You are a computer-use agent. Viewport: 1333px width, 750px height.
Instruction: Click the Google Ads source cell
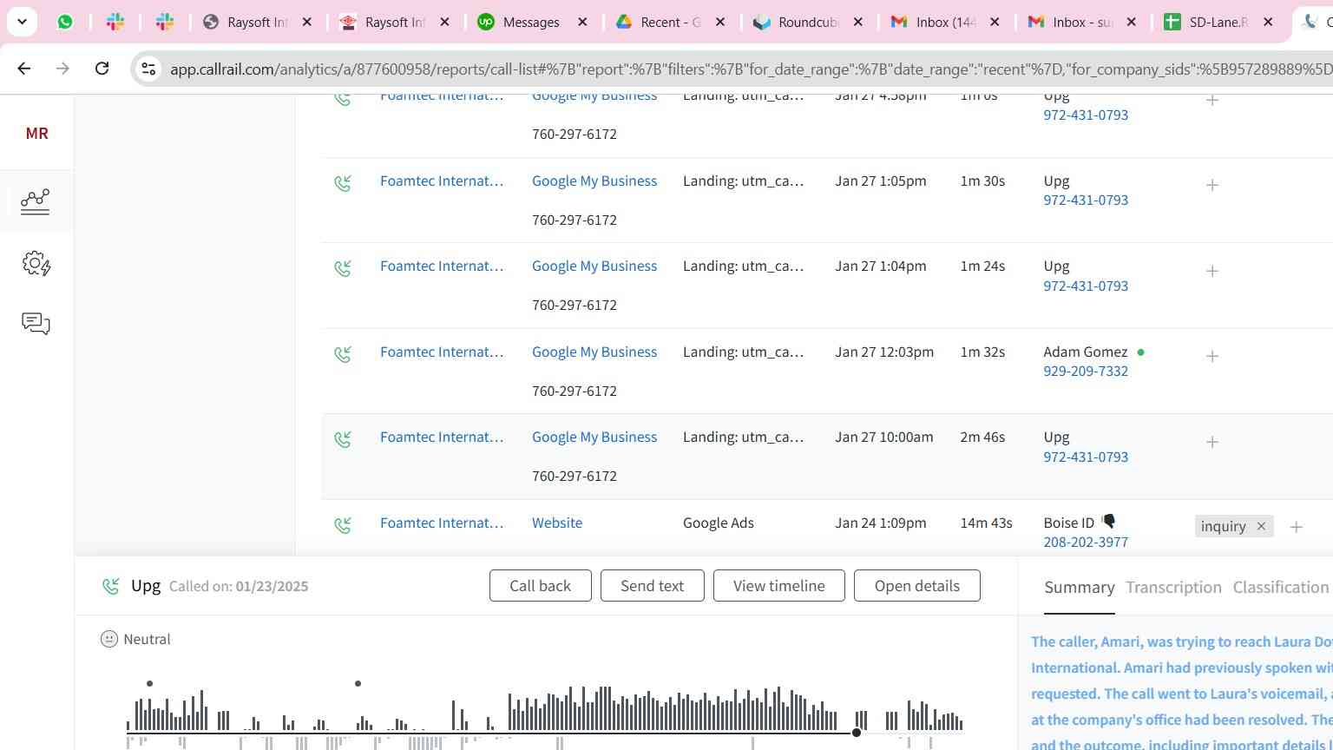coord(718,523)
